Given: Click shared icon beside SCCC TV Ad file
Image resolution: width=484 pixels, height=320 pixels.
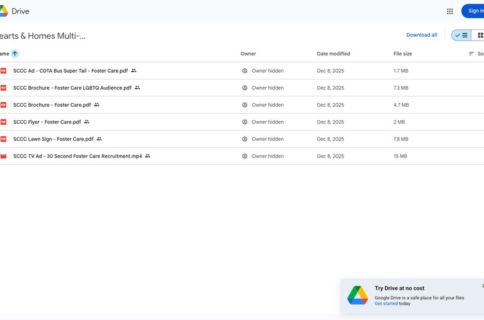Looking at the screenshot, I should click(x=148, y=156).
